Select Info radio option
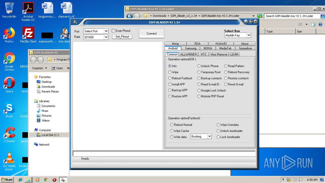 tap(170, 66)
